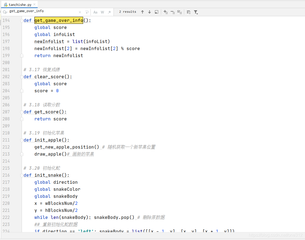This screenshot has width=305, height=240.
Task: Click 'x = wBlocksNum/2' on line 220
Action: 56,203
